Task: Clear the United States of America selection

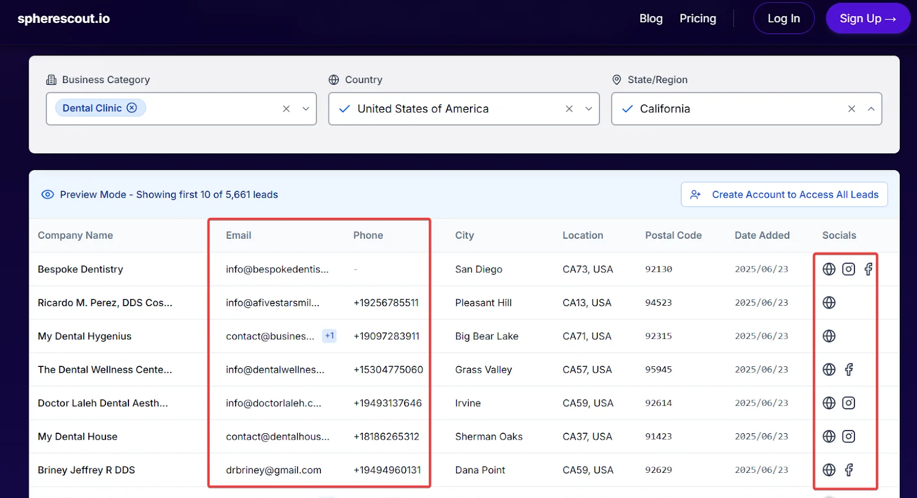Action: [x=569, y=109]
